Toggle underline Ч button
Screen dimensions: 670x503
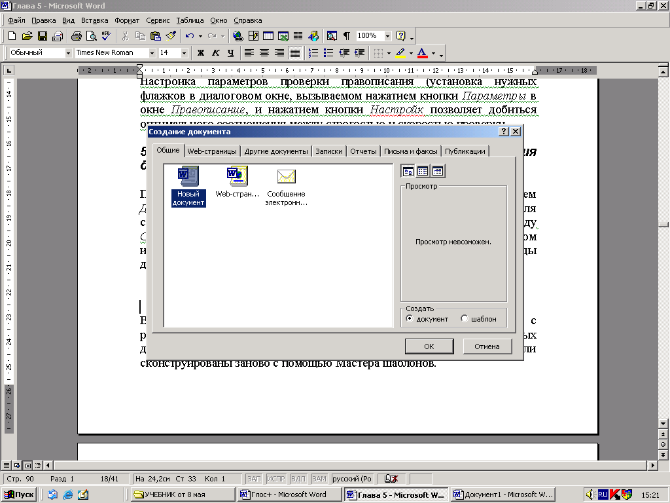pos(231,52)
